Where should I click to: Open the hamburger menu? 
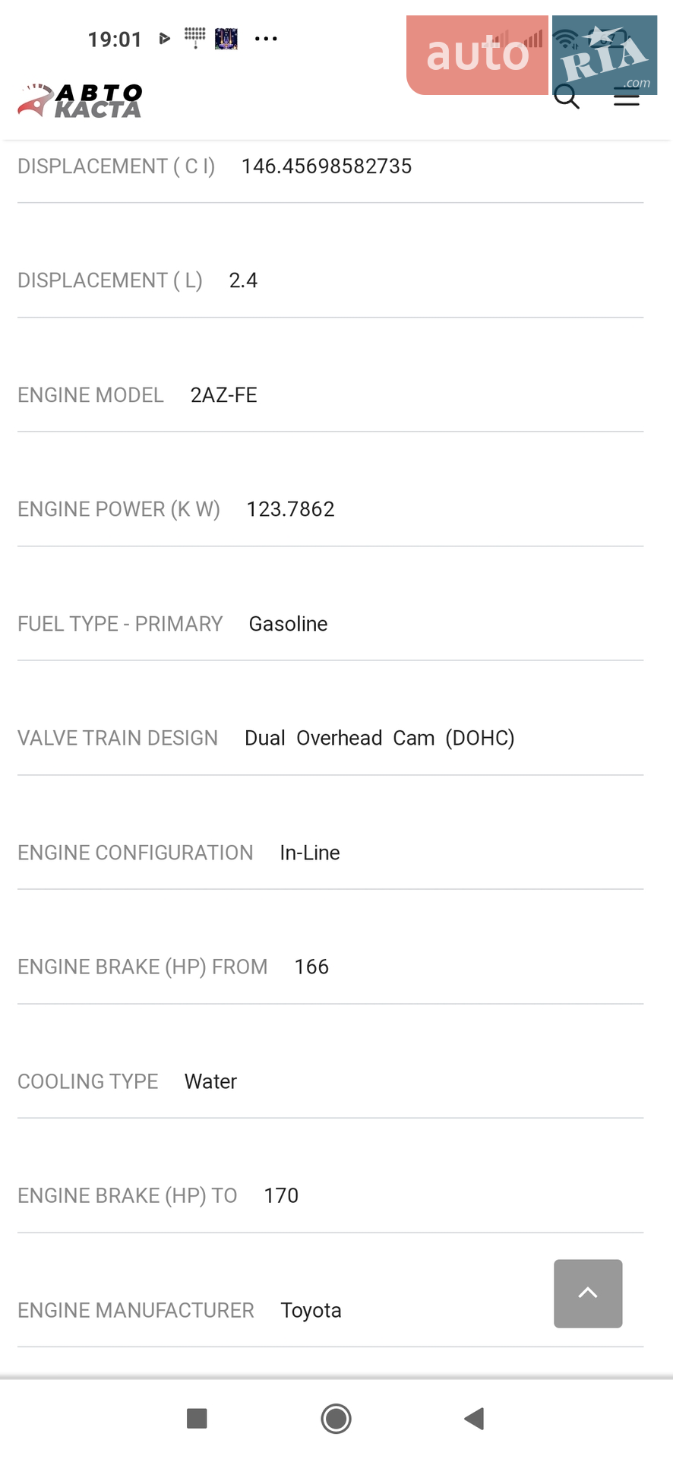(x=626, y=97)
